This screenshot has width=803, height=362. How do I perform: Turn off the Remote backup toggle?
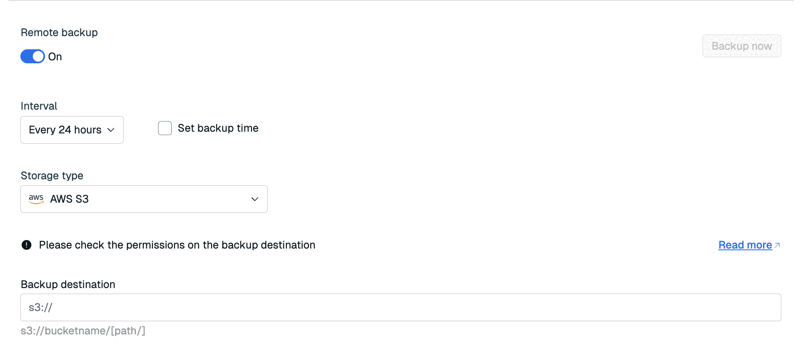coord(33,57)
